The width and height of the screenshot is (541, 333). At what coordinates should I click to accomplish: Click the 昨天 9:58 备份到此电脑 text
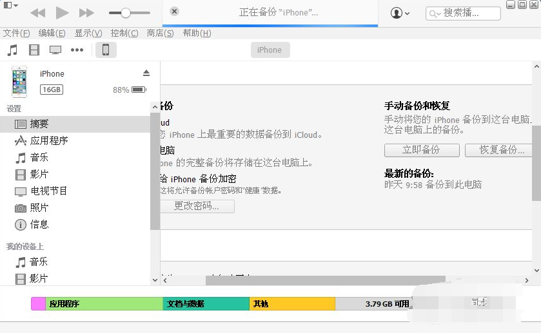click(433, 185)
